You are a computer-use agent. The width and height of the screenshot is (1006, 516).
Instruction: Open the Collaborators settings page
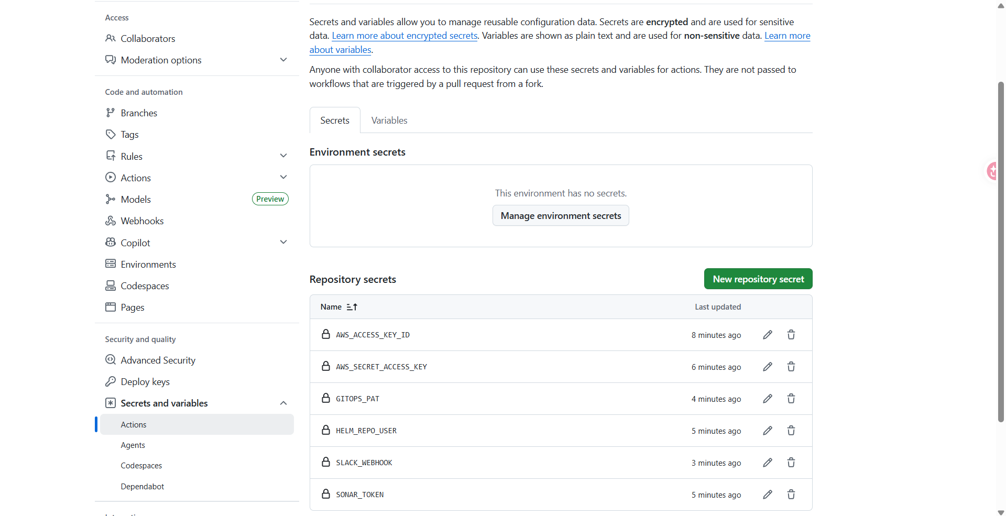pyautogui.click(x=148, y=39)
